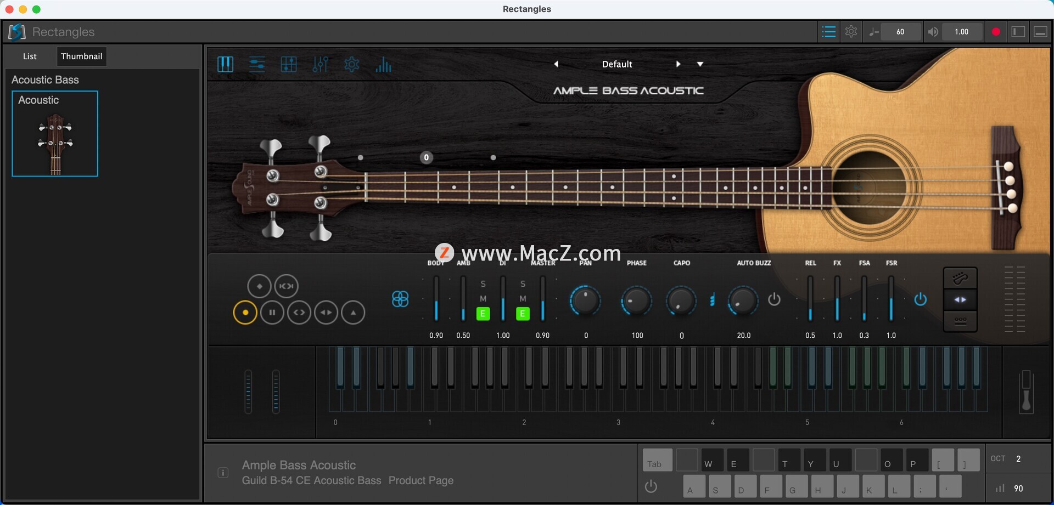
Task: Click the capo marker labeled 0
Action: click(x=427, y=158)
